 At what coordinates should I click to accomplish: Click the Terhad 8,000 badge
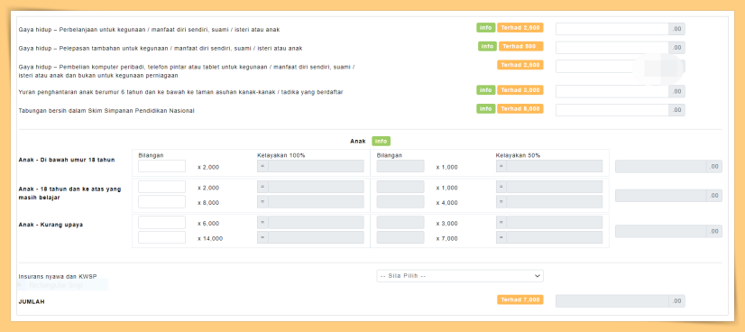pyautogui.click(x=520, y=109)
